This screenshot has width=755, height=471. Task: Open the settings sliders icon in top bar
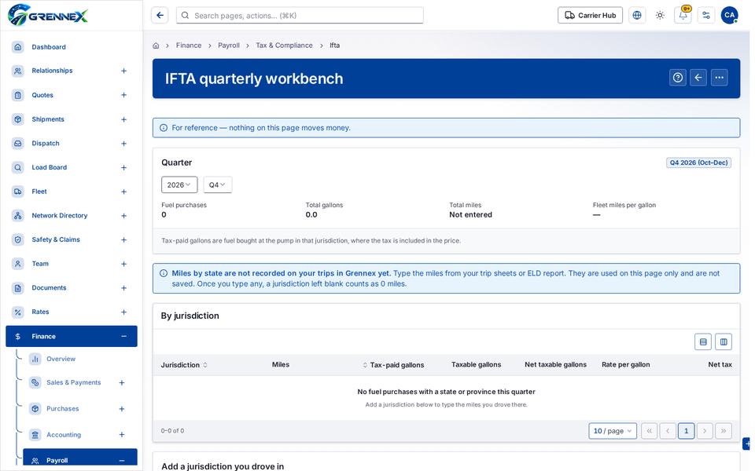coord(706,16)
